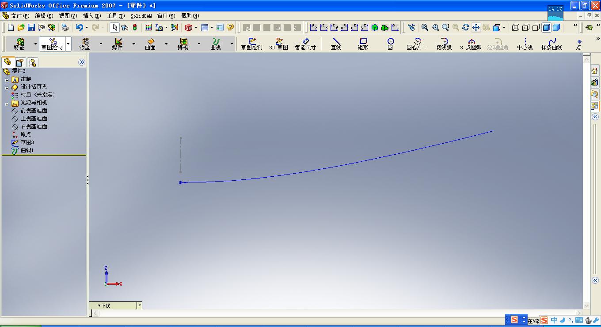This screenshot has height=327, width=601.
Task: Open the Curves (曲线) toolbar group
Action: point(216,44)
